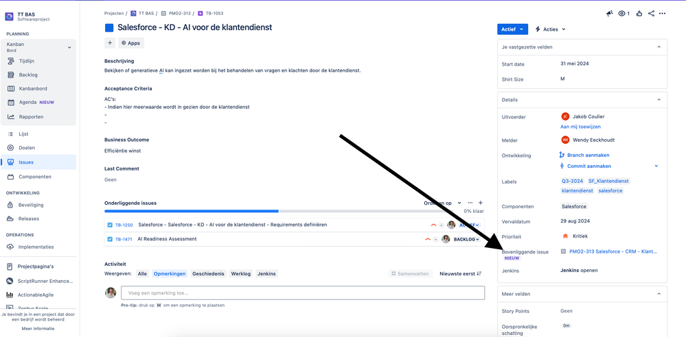Collapse the Details panel
Image resolution: width=686 pixels, height=337 pixels.
coord(659,99)
